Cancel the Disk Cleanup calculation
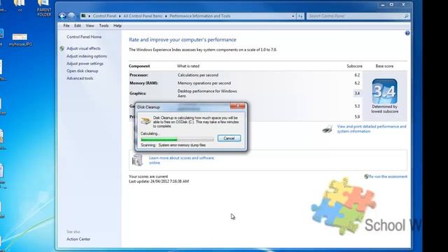 229,139
